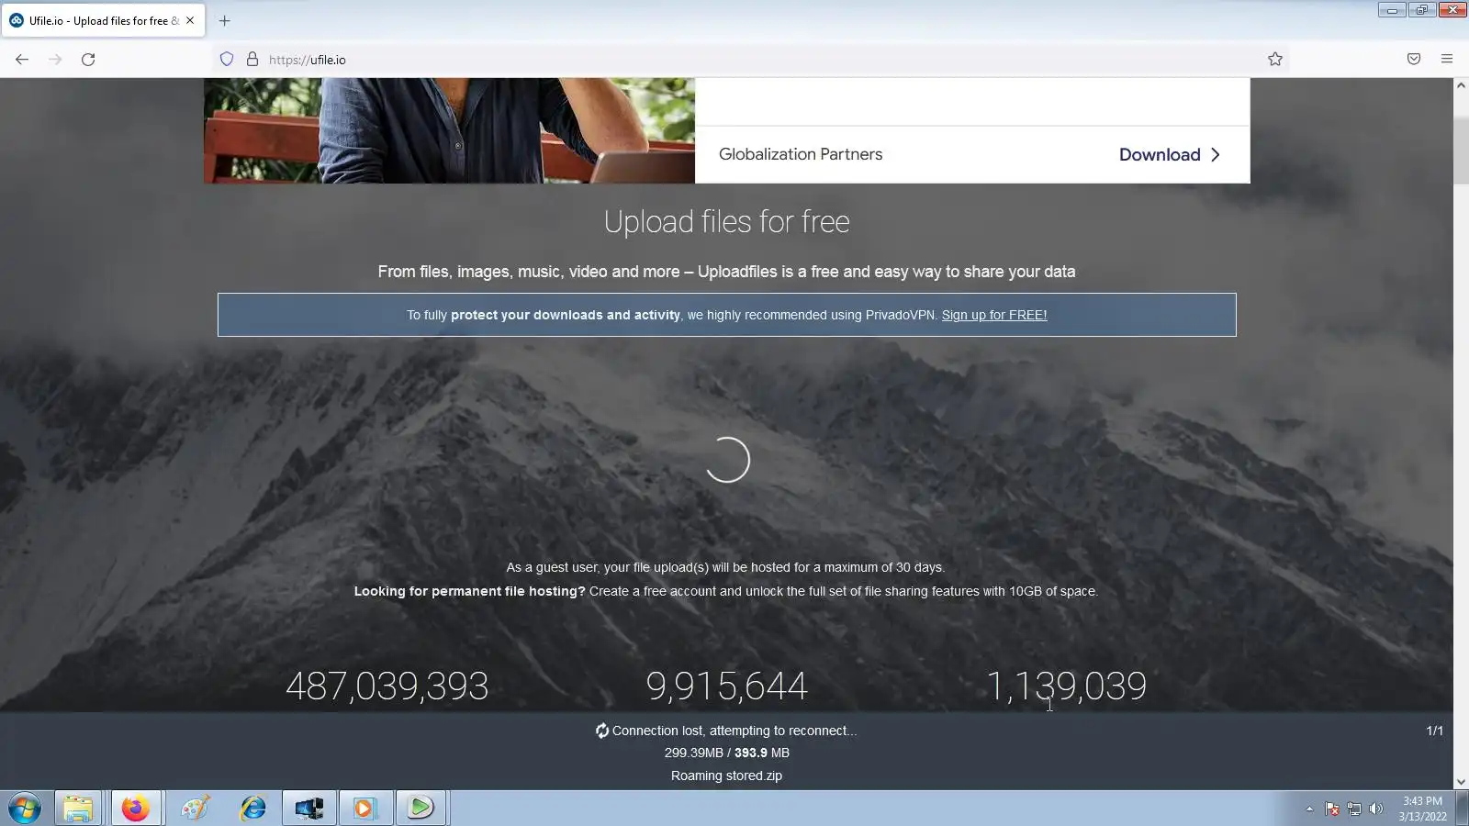
Task: Click the reconnecting sync icon
Action: pyautogui.click(x=602, y=731)
